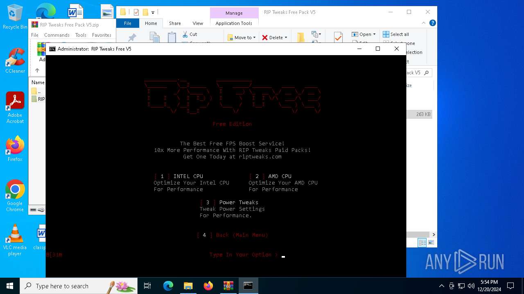The width and height of the screenshot is (524, 294).
Task: Switch Explorer to details view icon
Action: point(422,243)
